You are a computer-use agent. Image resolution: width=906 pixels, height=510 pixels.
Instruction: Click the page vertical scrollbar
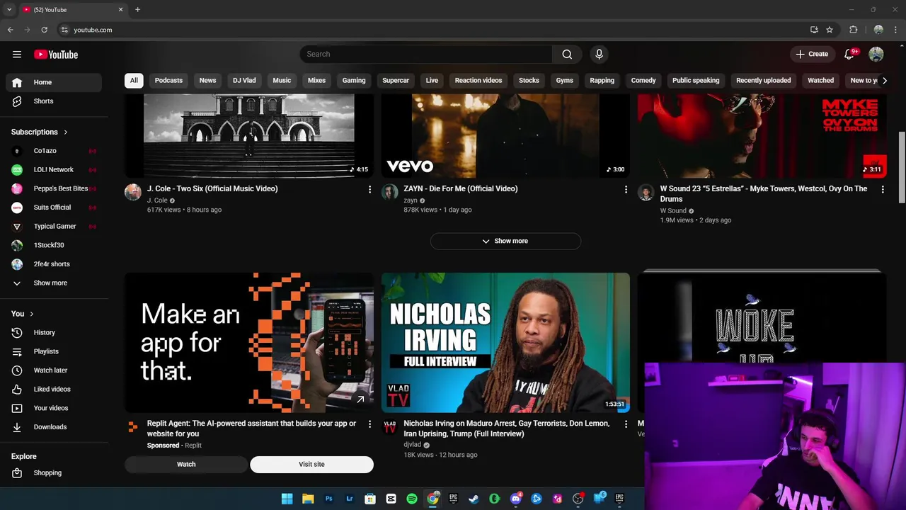[x=901, y=166]
